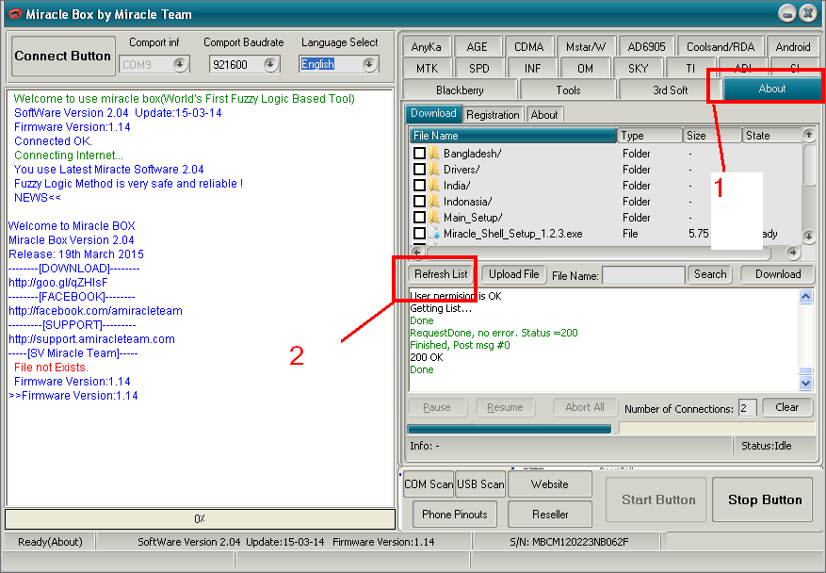The width and height of the screenshot is (826, 573).
Task: Sort by the File Name column header
Action: (513, 136)
